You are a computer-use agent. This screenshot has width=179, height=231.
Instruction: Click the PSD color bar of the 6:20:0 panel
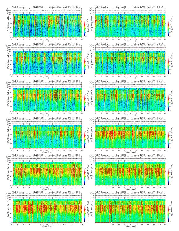(85, 28)
